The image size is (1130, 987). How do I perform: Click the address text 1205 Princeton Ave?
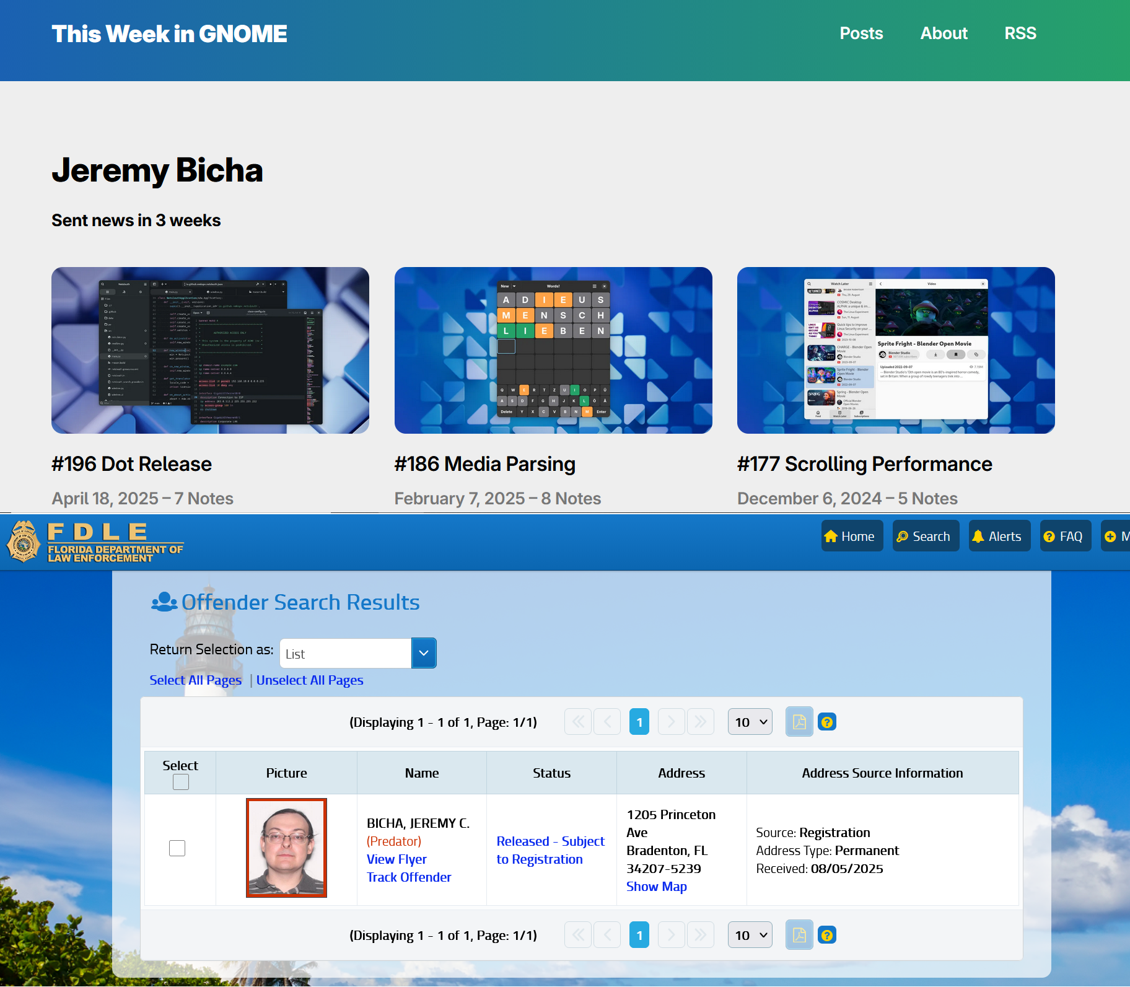pos(671,823)
